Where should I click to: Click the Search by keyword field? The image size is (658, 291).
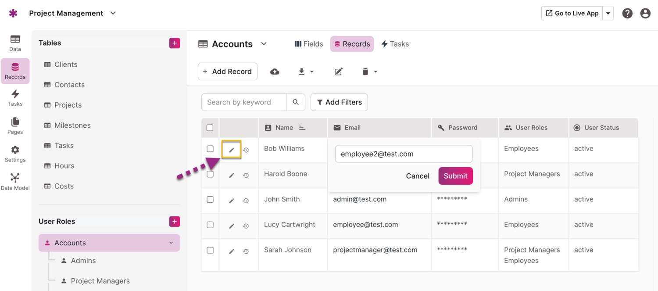[x=244, y=102]
